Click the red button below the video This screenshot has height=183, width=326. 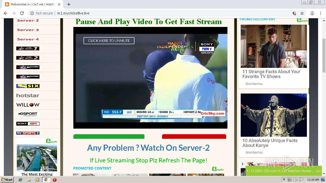(x=194, y=136)
